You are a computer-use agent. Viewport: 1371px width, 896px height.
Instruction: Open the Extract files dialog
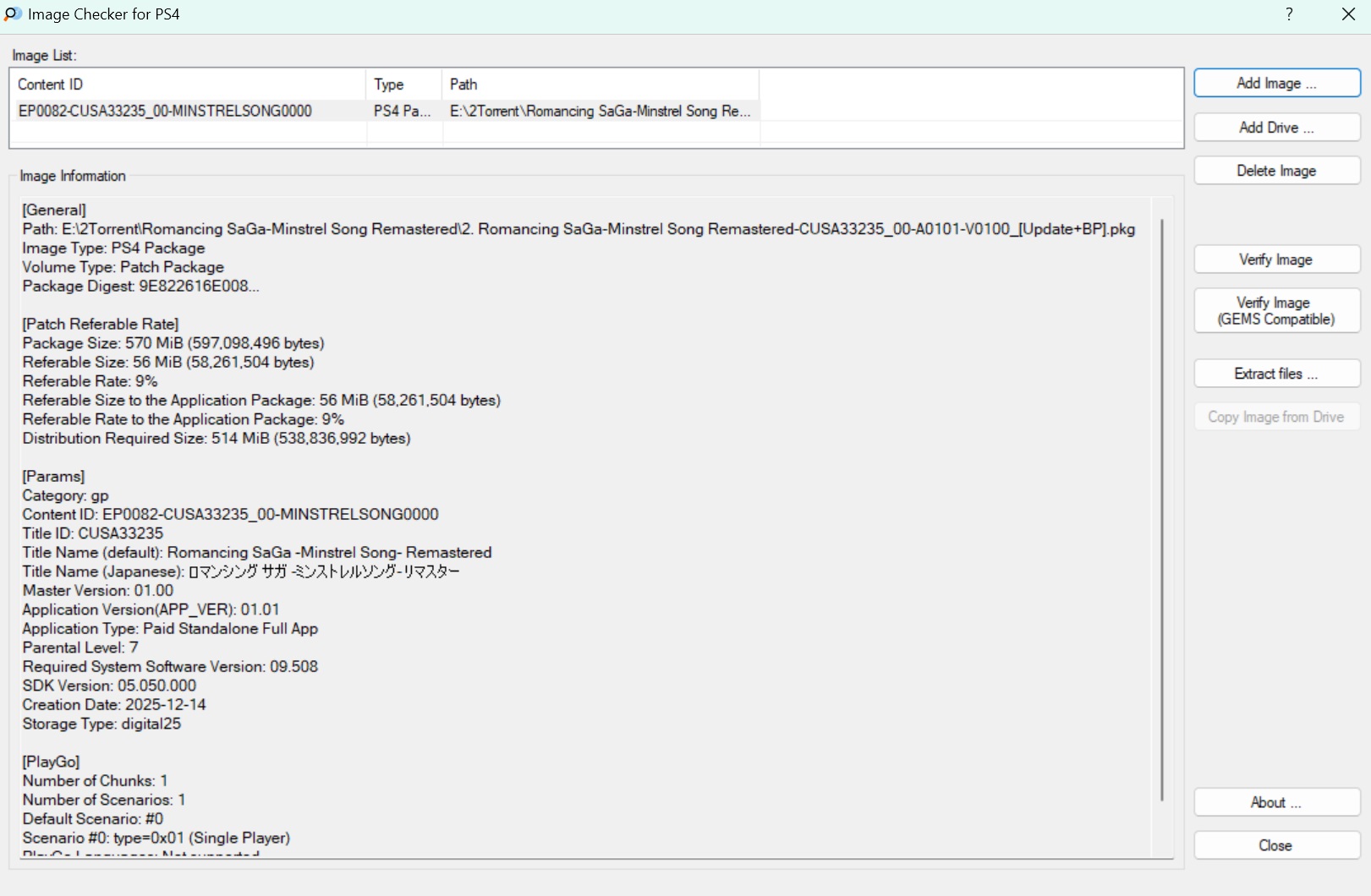click(x=1276, y=374)
